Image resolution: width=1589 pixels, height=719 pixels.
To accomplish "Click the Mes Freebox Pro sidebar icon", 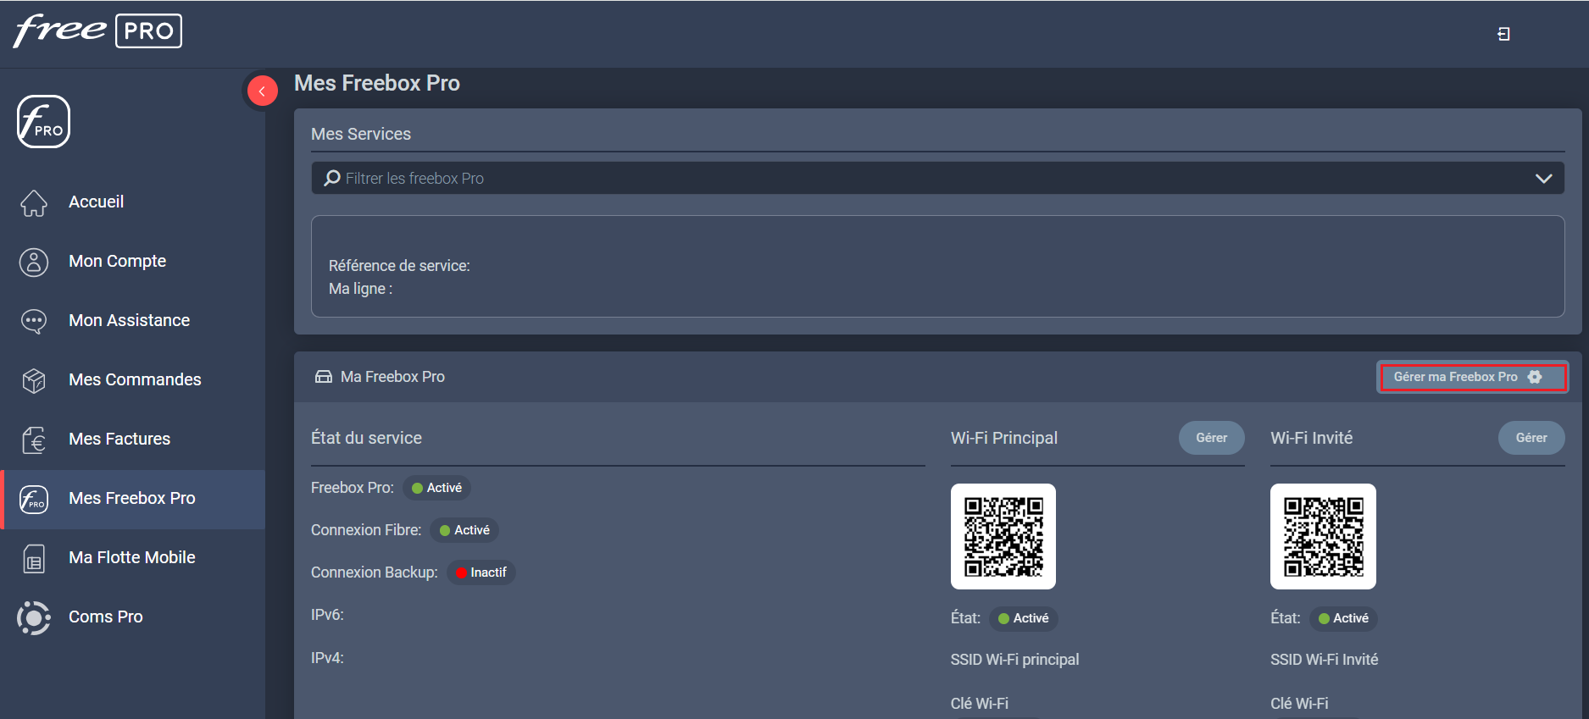I will [x=34, y=499].
